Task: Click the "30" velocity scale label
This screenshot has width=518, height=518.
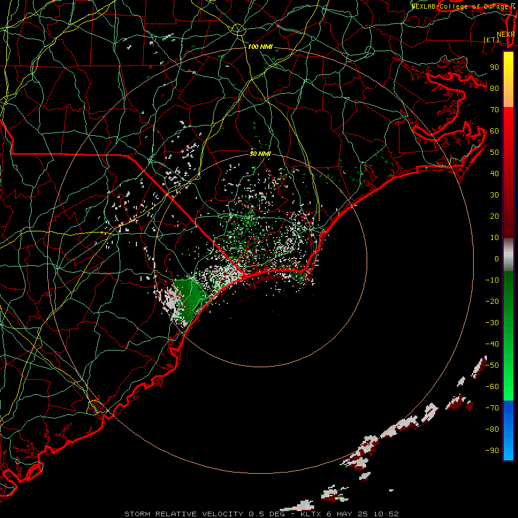Action: (494, 195)
